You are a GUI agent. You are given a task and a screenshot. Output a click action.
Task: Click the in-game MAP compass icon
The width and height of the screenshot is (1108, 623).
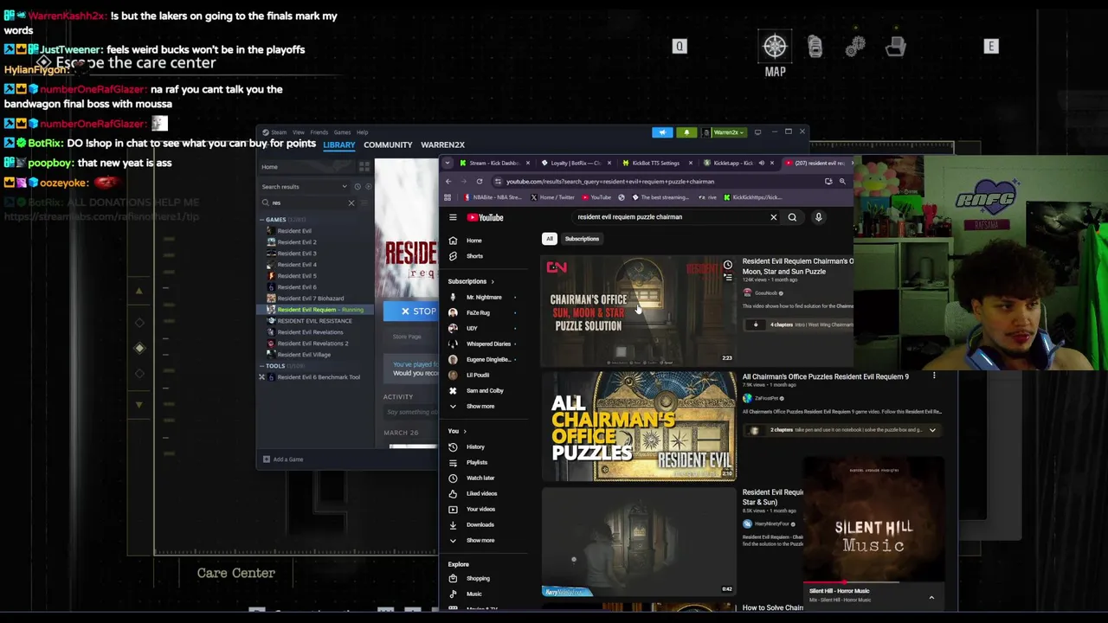(775, 47)
